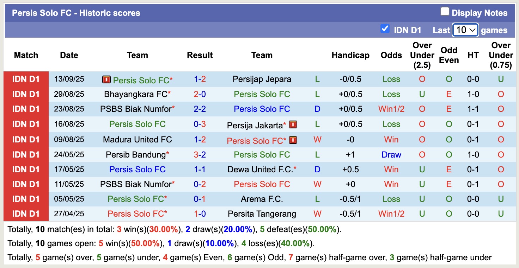This screenshot has width=519, height=268.
Task: Click the Date column header
Action: click(x=69, y=55)
